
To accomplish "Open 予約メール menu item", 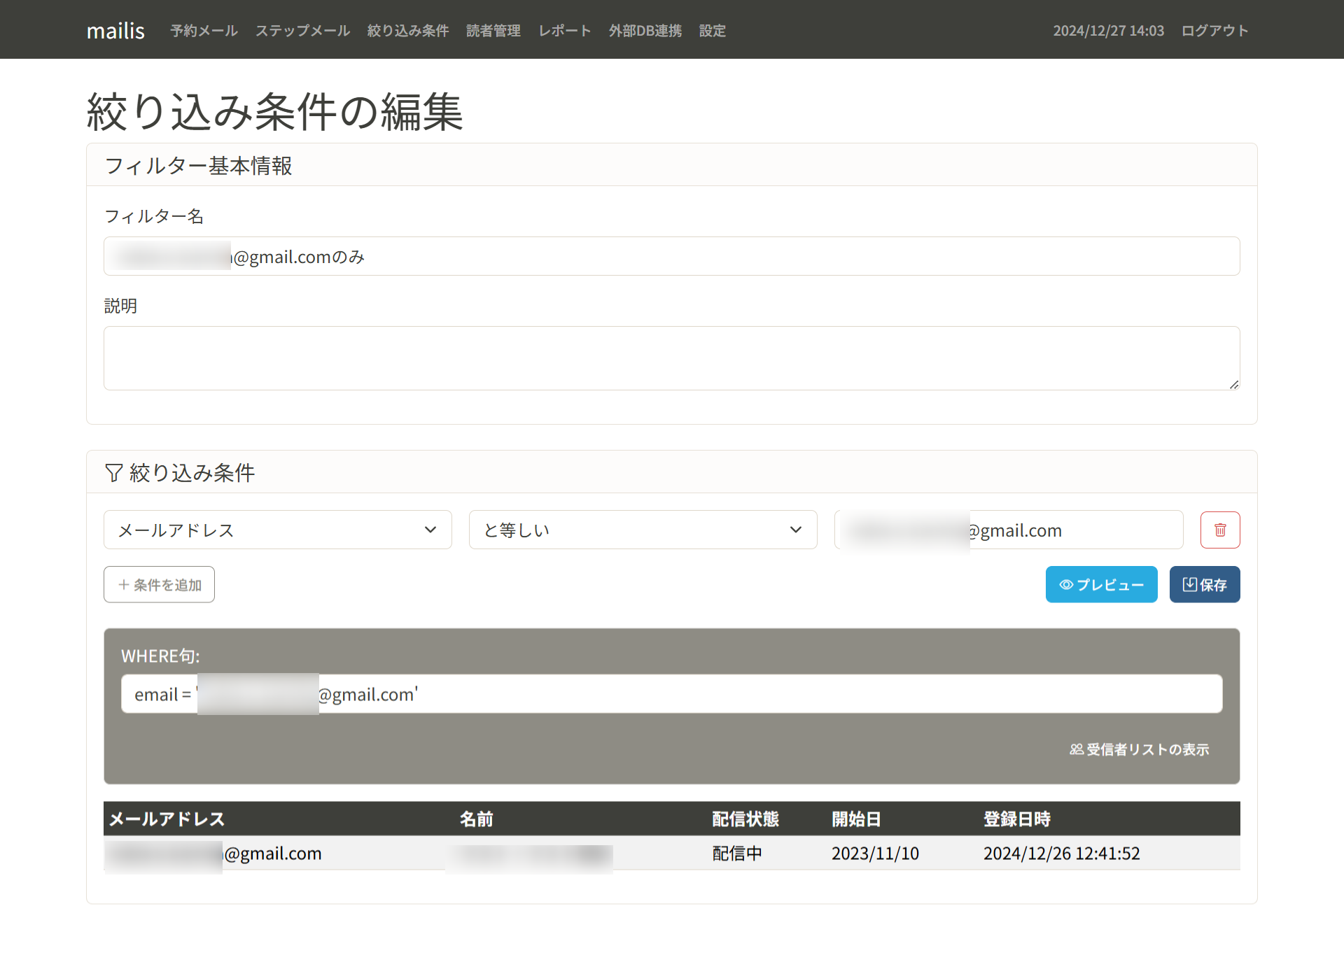I will 204,31.
